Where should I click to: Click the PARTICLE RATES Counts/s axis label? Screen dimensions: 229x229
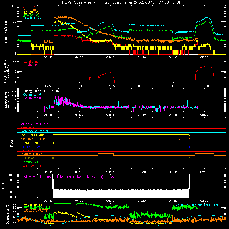(6, 72)
